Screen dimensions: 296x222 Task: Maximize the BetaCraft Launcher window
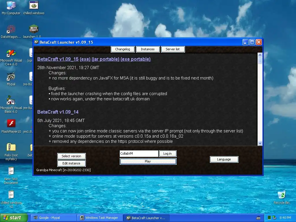tap(252, 42)
